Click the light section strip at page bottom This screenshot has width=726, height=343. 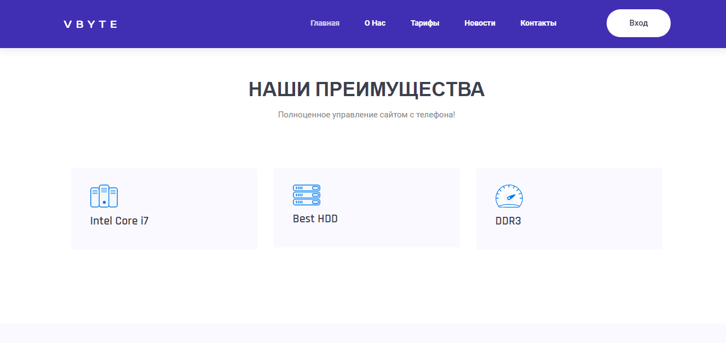[363, 333]
